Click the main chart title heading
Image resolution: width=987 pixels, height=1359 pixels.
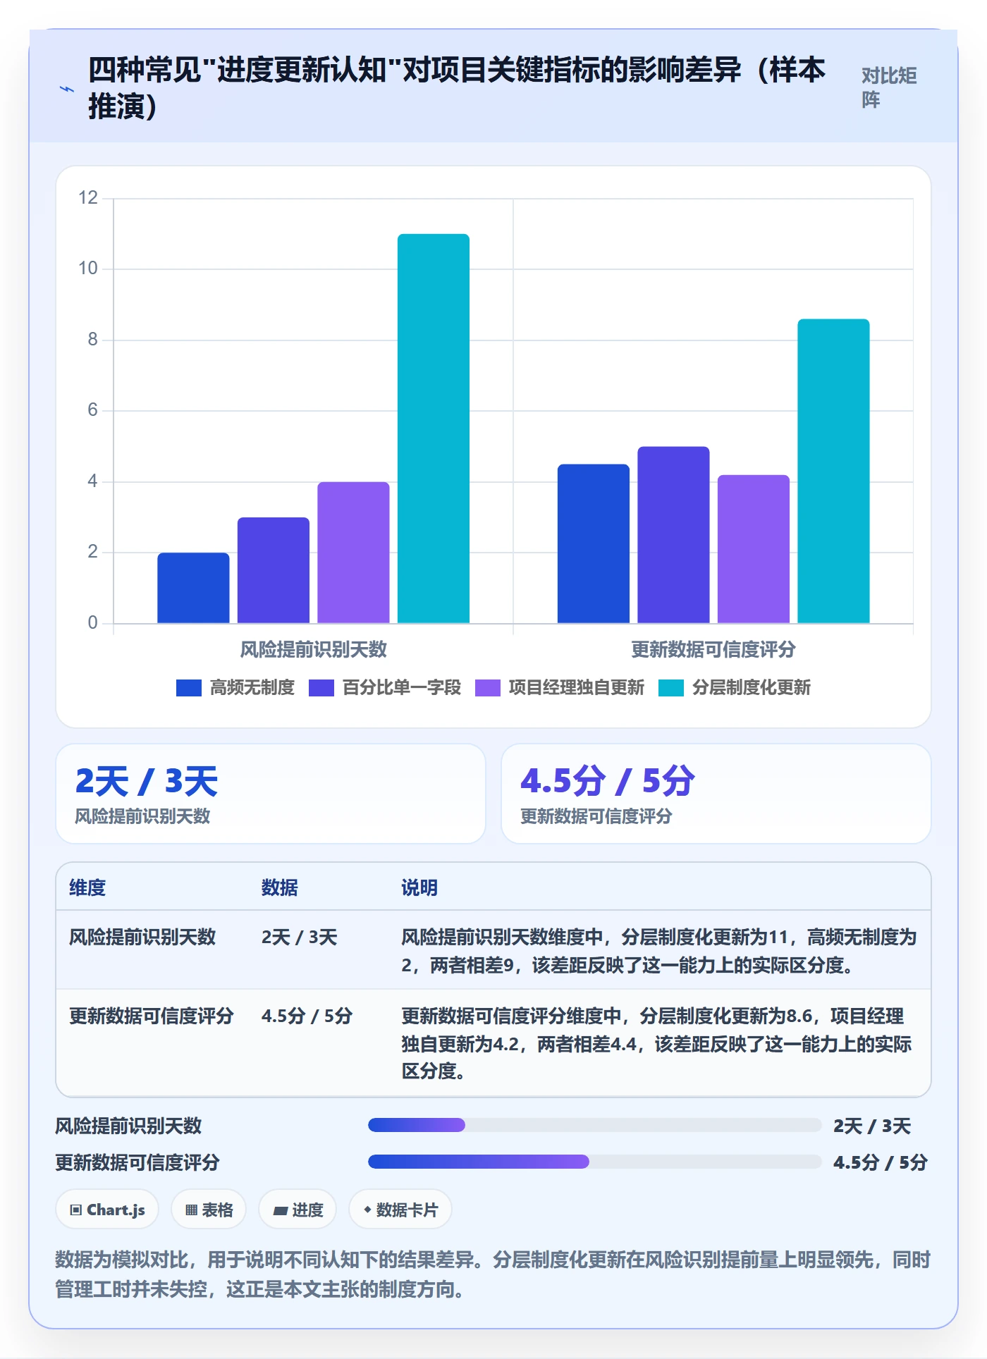457,87
